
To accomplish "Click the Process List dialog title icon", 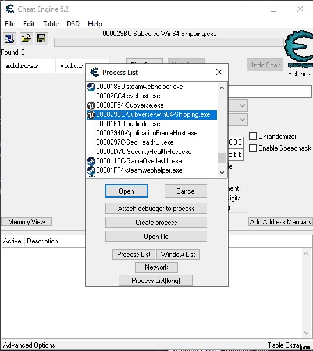I will click(x=95, y=72).
